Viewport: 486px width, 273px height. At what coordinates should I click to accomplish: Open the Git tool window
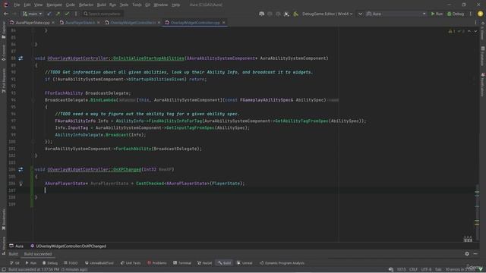click(x=15, y=263)
